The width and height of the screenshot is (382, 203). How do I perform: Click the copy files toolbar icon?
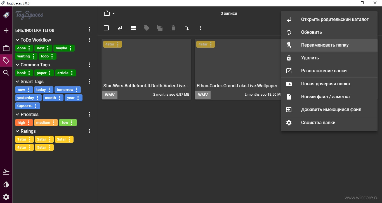pos(160,28)
